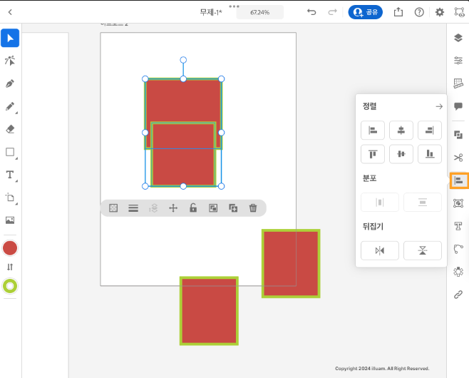Select the Rectangle shape tool
469x378 pixels.
10,152
